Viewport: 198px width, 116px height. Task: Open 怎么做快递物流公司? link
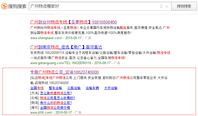point(56,93)
